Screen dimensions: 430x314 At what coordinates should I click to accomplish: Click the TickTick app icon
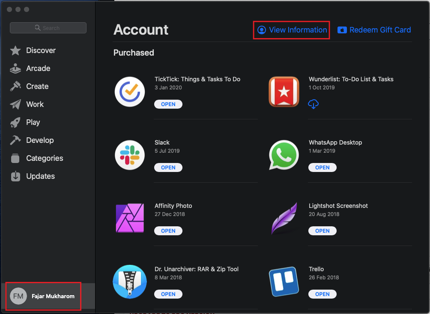point(130,92)
